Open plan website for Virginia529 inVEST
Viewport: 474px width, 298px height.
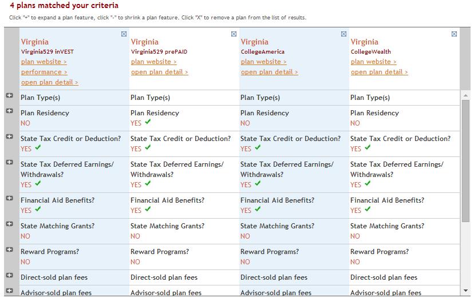(x=44, y=62)
